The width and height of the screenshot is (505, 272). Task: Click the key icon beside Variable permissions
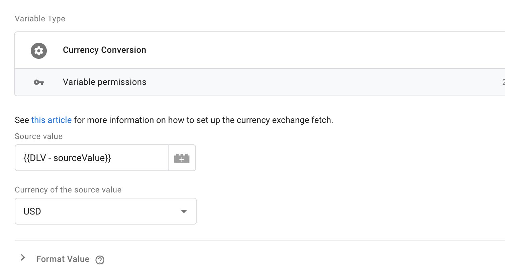(39, 82)
